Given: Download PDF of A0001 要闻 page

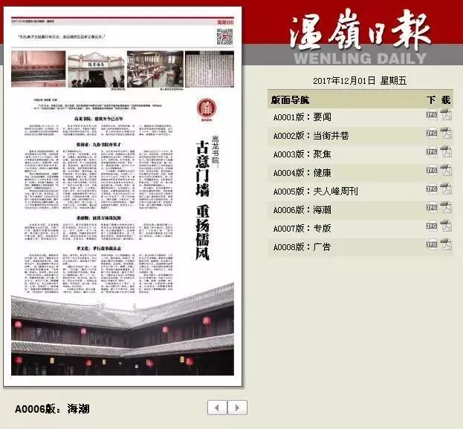Looking at the screenshot, I should [446, 116].
